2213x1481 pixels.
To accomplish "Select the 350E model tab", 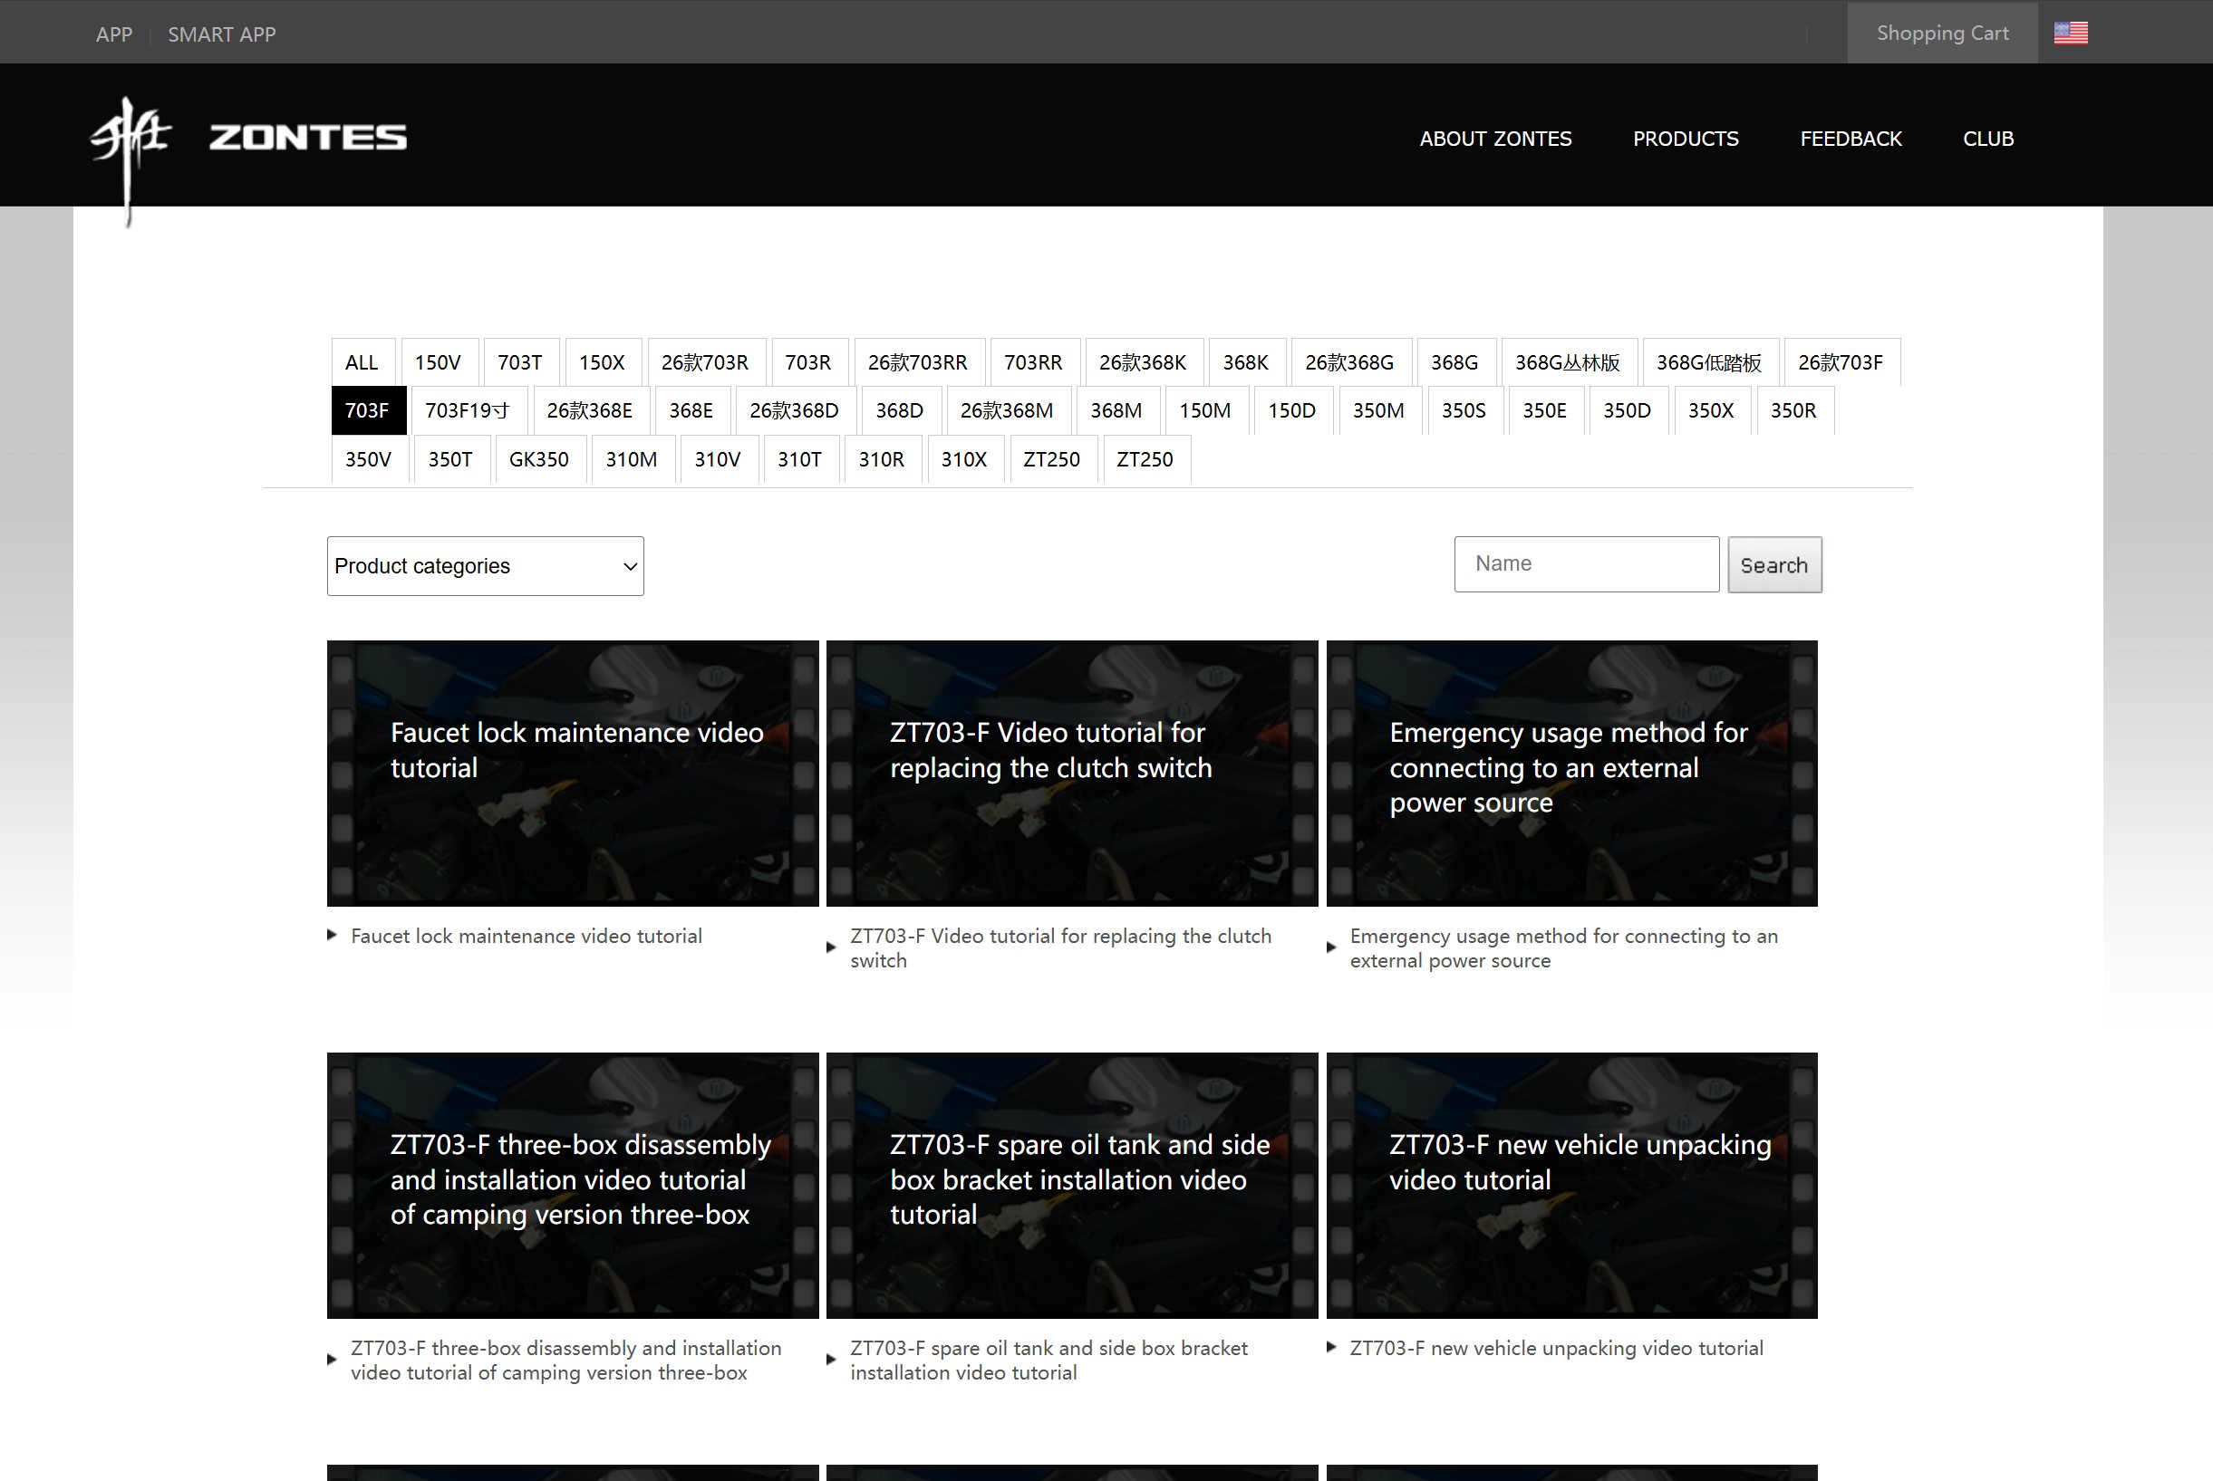I will point(1545,410).
